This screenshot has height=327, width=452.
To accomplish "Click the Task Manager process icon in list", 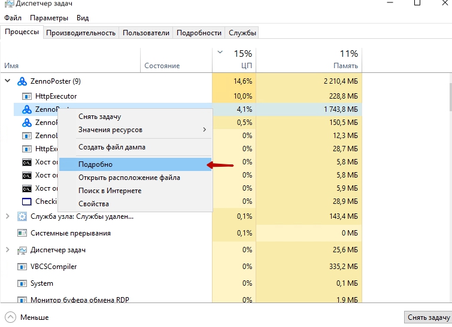I will 22,250.
